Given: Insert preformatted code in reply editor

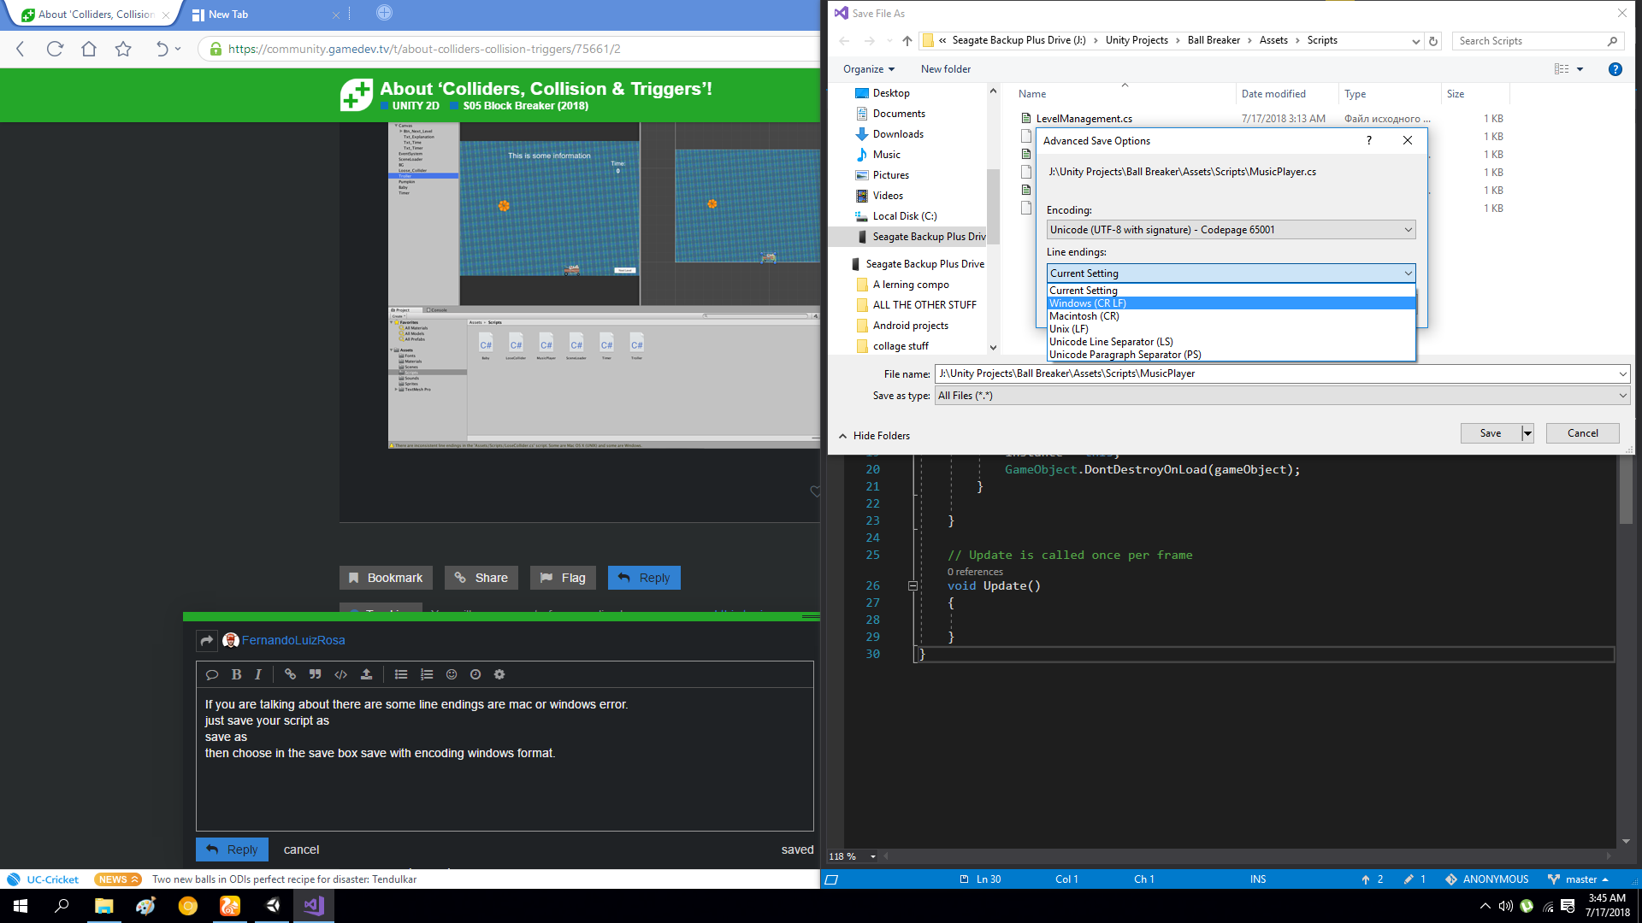Looking at the screenshot, I should tap(340, 674).
